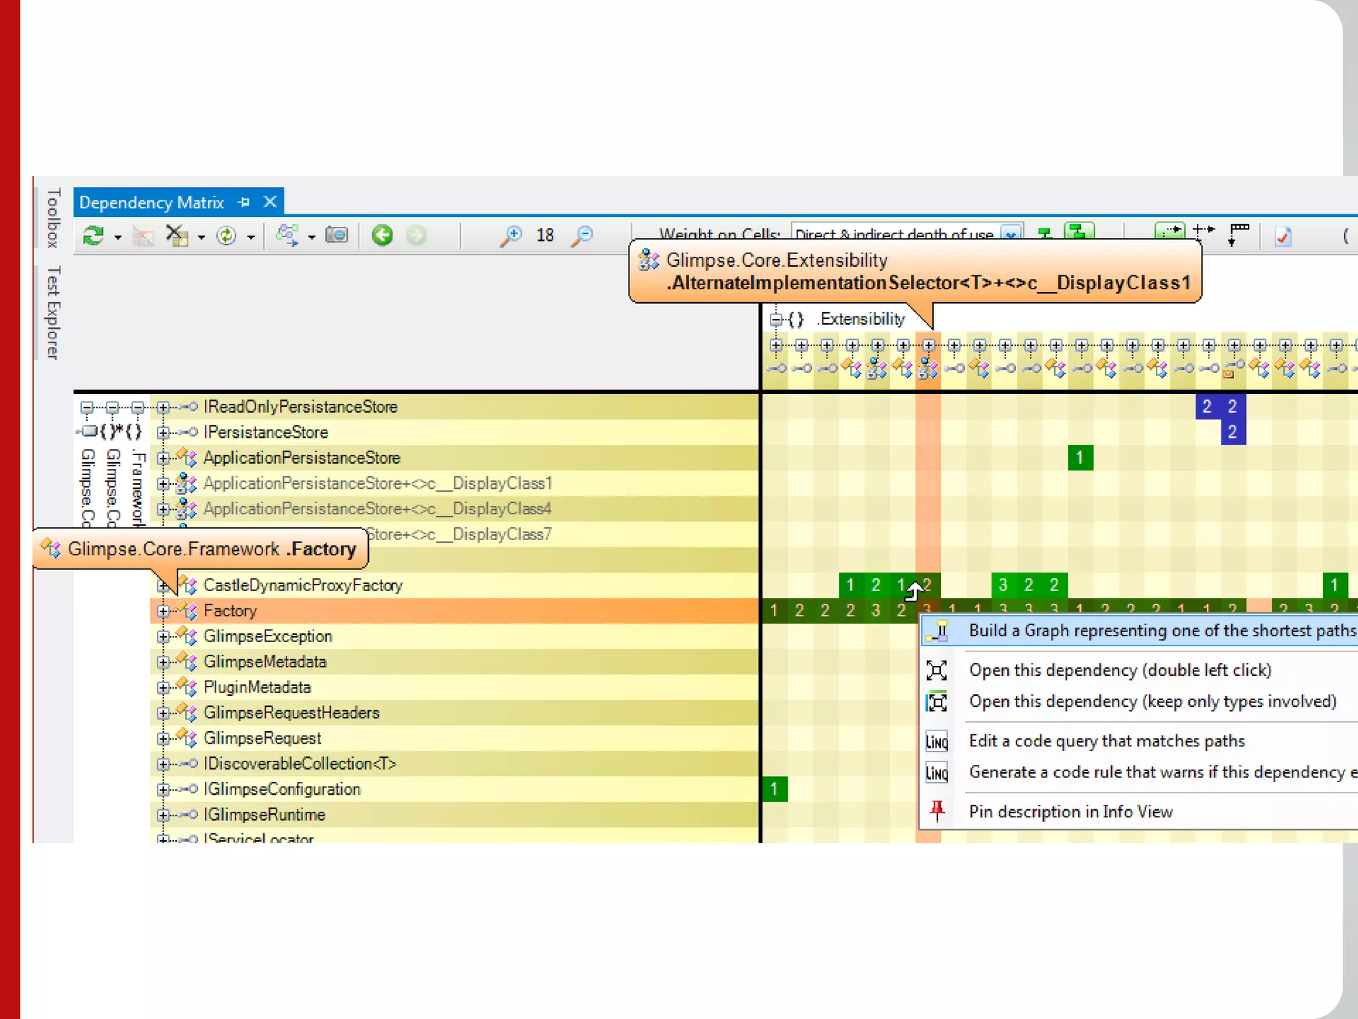
Task: Click blue cell in IPersistanceStore row
Action: [x=1233, y=433]
